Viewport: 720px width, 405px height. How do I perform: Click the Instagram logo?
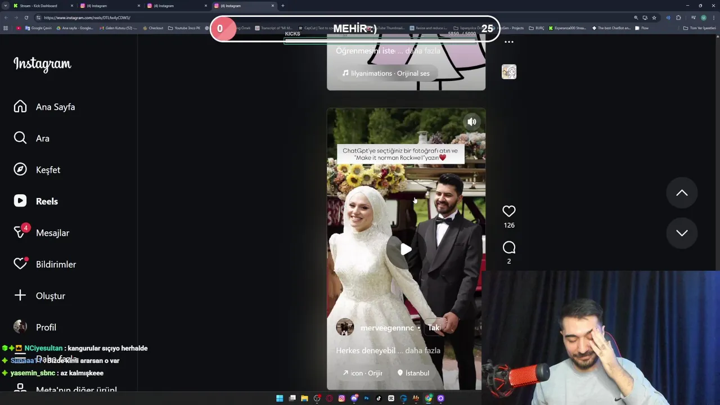click(x=42, y=64)
